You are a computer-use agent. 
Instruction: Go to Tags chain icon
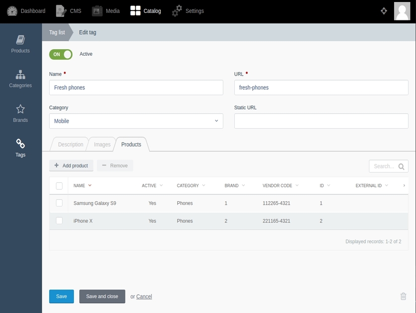tap(20, 144)
